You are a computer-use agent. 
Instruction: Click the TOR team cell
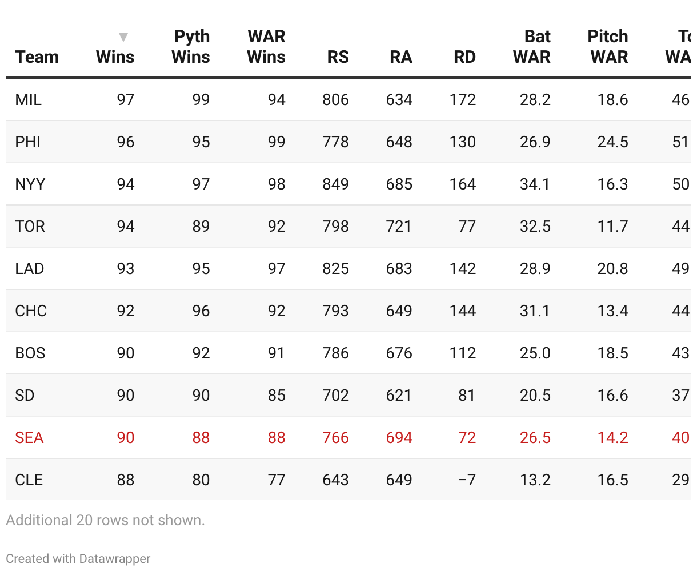coord(30,226)
